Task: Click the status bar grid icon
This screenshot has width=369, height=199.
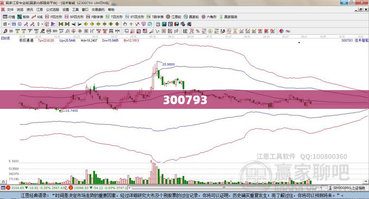Action: tap(3, 188)
